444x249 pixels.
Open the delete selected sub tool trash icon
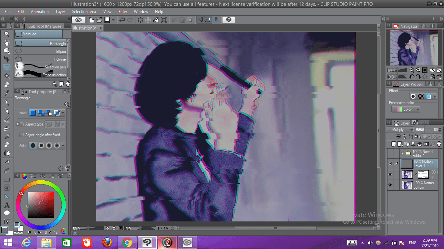tap(68, 84)
